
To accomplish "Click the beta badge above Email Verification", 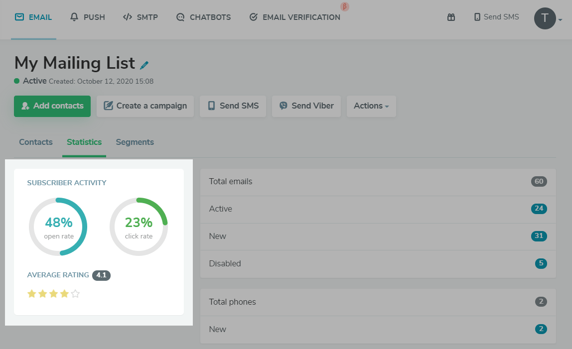I will point(344,7).
